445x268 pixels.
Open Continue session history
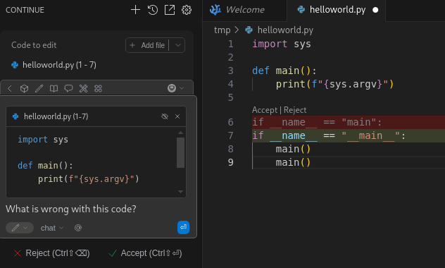(153, 10)
